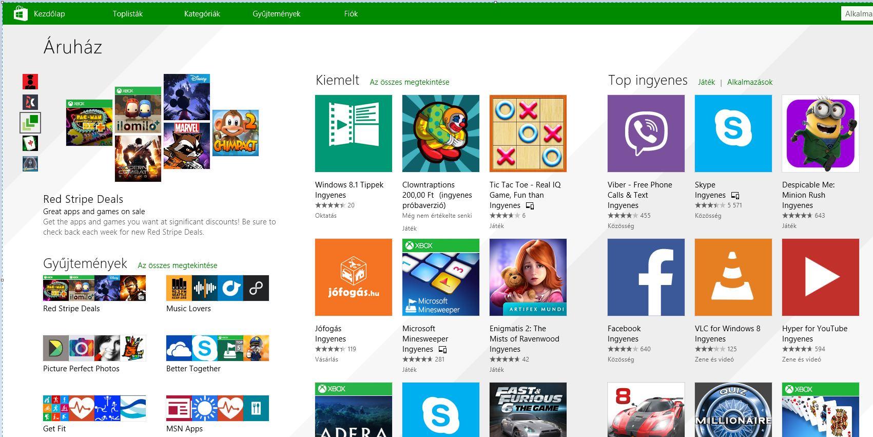Open the Modern Combat tile in featured collage
Viewport: 873px width, 437px height.
point(138,159)
